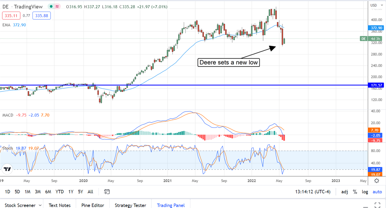386x208 pixels.
Task: Open the Text Notes tab
Action: coord(60,205)
